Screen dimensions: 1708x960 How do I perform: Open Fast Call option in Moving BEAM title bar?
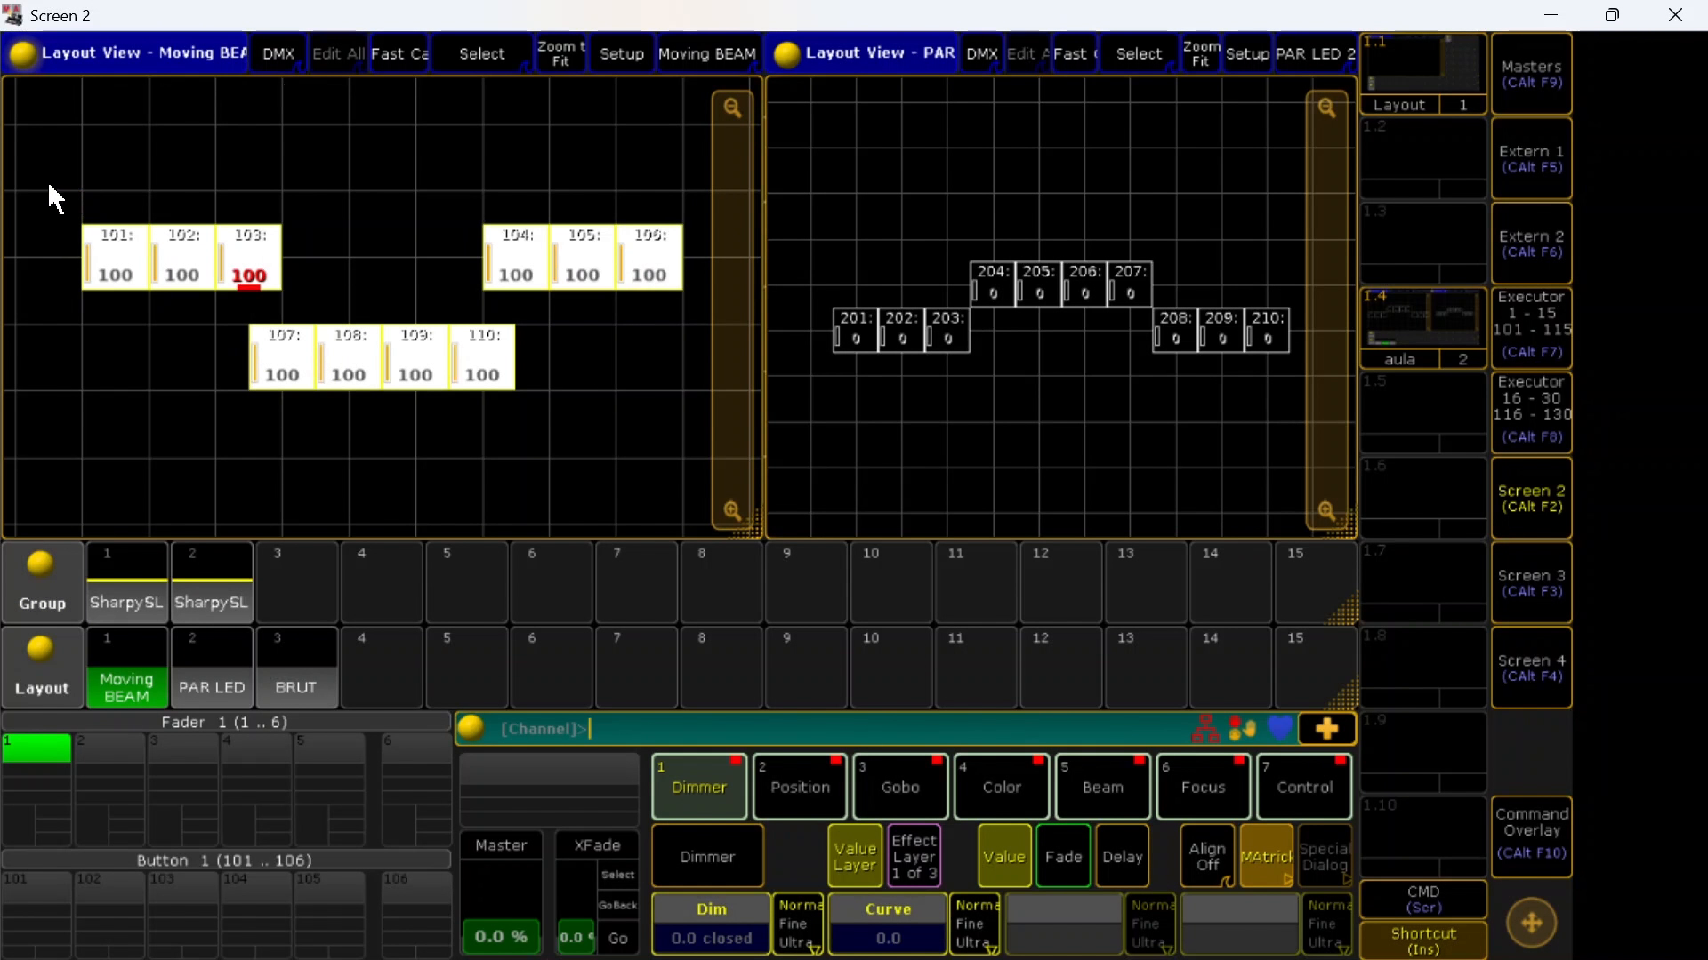pos(399,54)
